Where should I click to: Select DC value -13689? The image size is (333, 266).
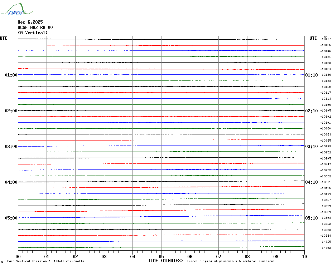(326, 212)
